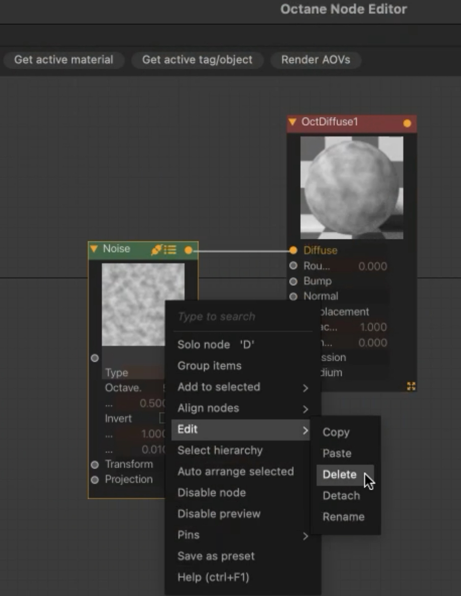The height and width of the screenshot is (596, 461).
Task: Click the Type to search field
Action: [x=243, y=317]
